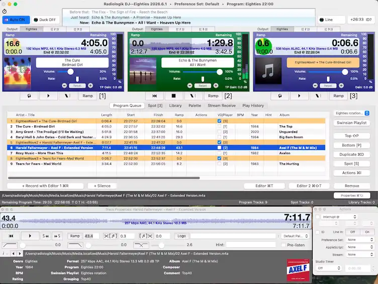Increase rate with plus icon on player 3

(341, 85)
